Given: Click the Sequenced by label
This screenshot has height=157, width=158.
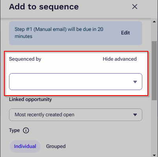Looking at the screenshot, I should click(25, 59).
